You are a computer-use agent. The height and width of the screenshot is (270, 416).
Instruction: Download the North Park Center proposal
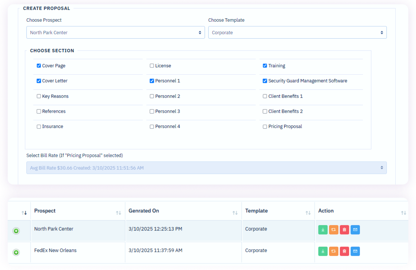click(x=323, y=230)
